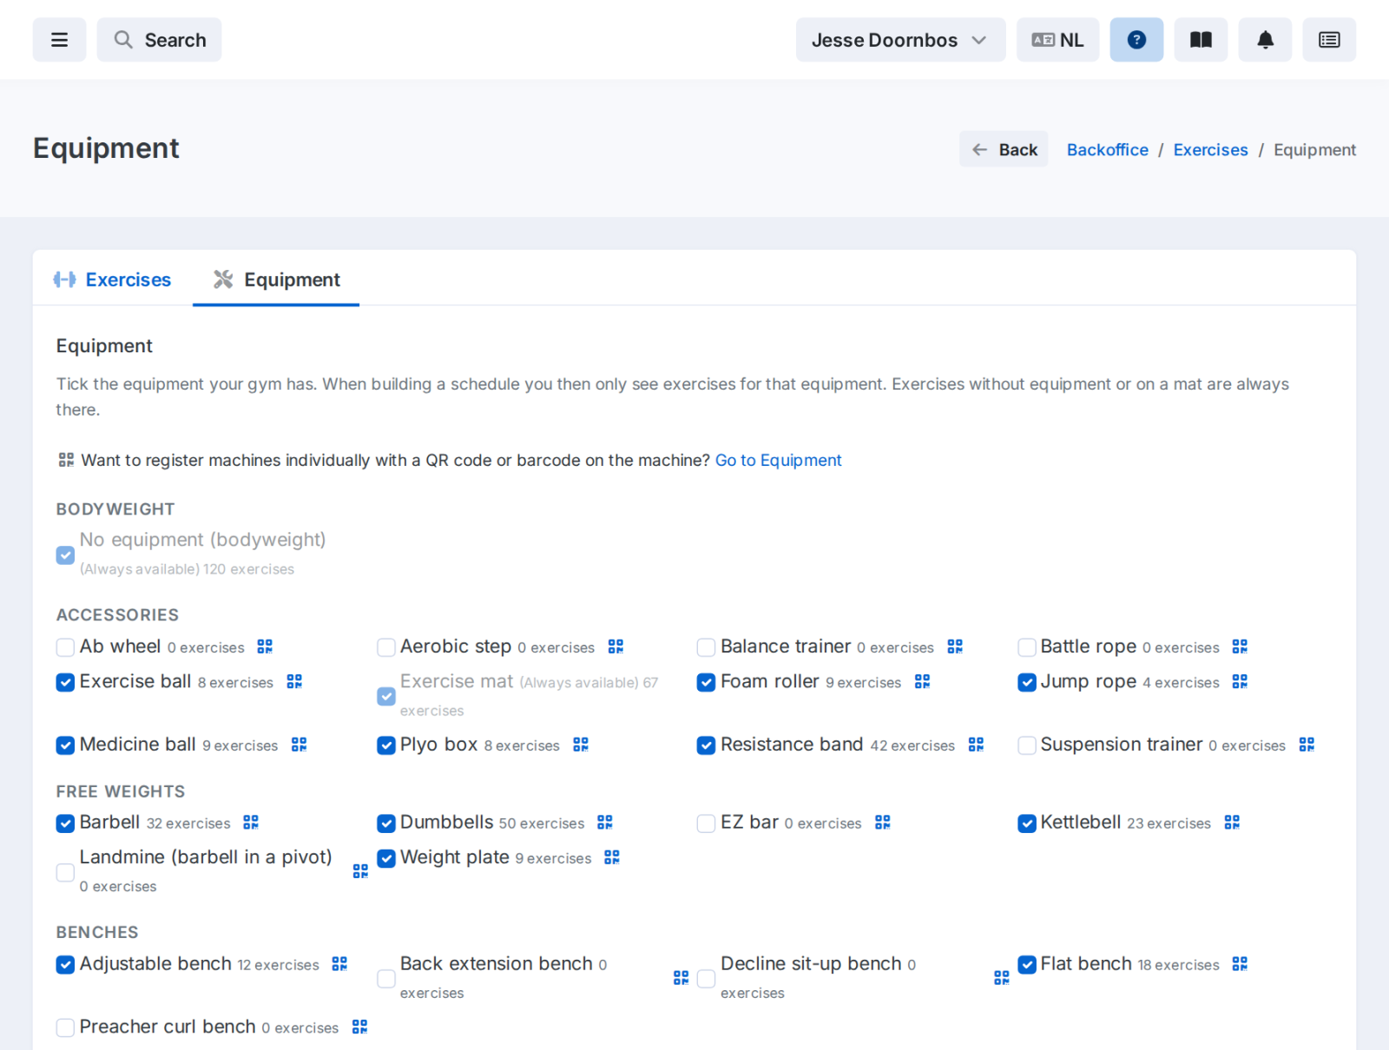Expand the Jesse Doornbos user dropdown
This screenshot has height=1050, width=1389.
(x=900, y=40)
